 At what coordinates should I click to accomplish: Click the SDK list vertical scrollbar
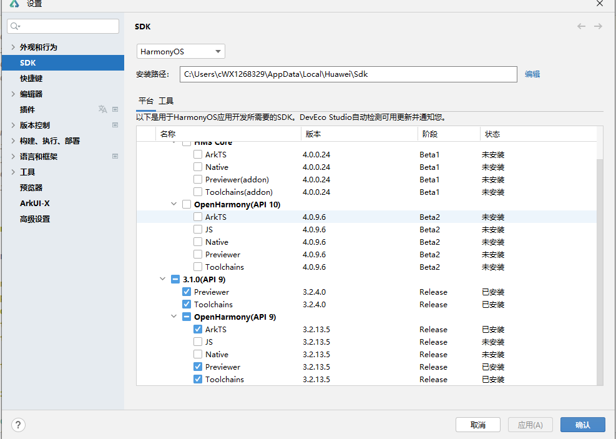click(600, 272)
